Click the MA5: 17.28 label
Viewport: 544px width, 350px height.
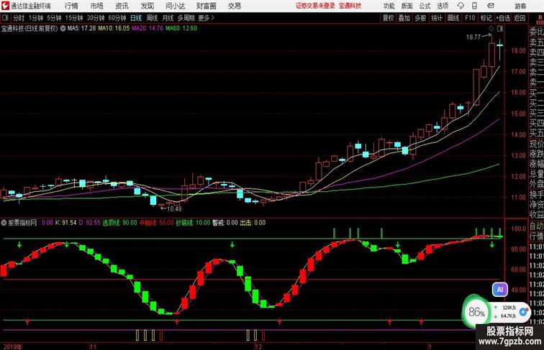pos(81,29)
